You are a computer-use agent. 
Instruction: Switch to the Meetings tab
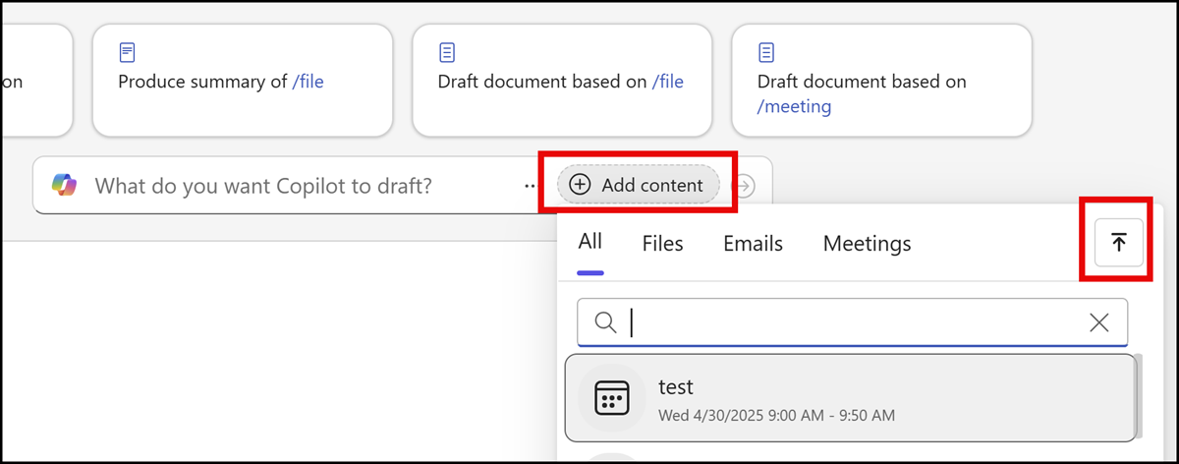[867, 244]
